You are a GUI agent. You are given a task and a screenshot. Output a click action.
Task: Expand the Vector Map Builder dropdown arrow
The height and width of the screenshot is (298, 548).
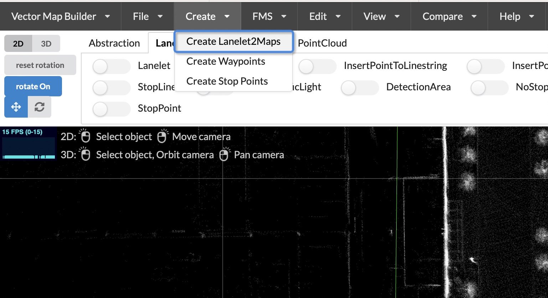pos(107,16)
